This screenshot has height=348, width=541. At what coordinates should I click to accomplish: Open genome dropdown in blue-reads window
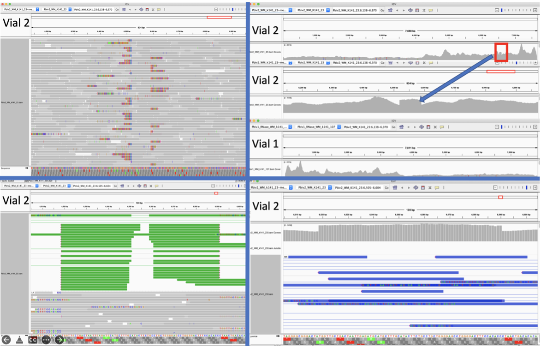tap(272, 188)
